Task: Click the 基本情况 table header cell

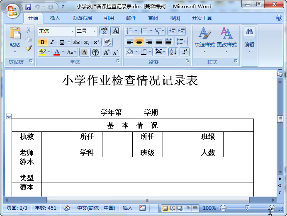Action: [x=133, y=125]
